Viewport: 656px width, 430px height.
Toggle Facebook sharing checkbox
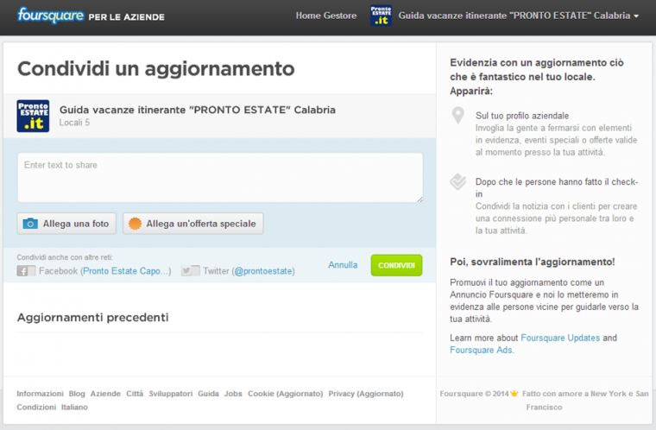26,271
